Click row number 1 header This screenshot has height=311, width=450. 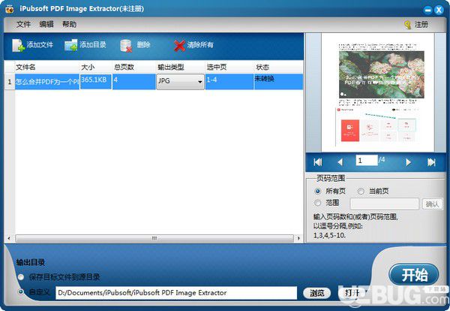[10, 82]
